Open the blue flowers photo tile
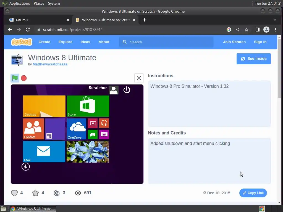The height and width of the screenshot is (212, 283). [x=88, y=152]
